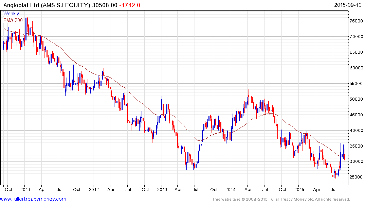Viewport: 365px width, 204px height.
Task: Click the 45000 price axis label
Action: coord(356,115)
